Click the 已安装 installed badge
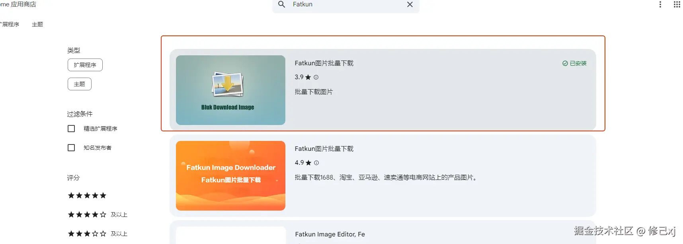The width and height of the screenshot is (683, 244). (574, 63)
